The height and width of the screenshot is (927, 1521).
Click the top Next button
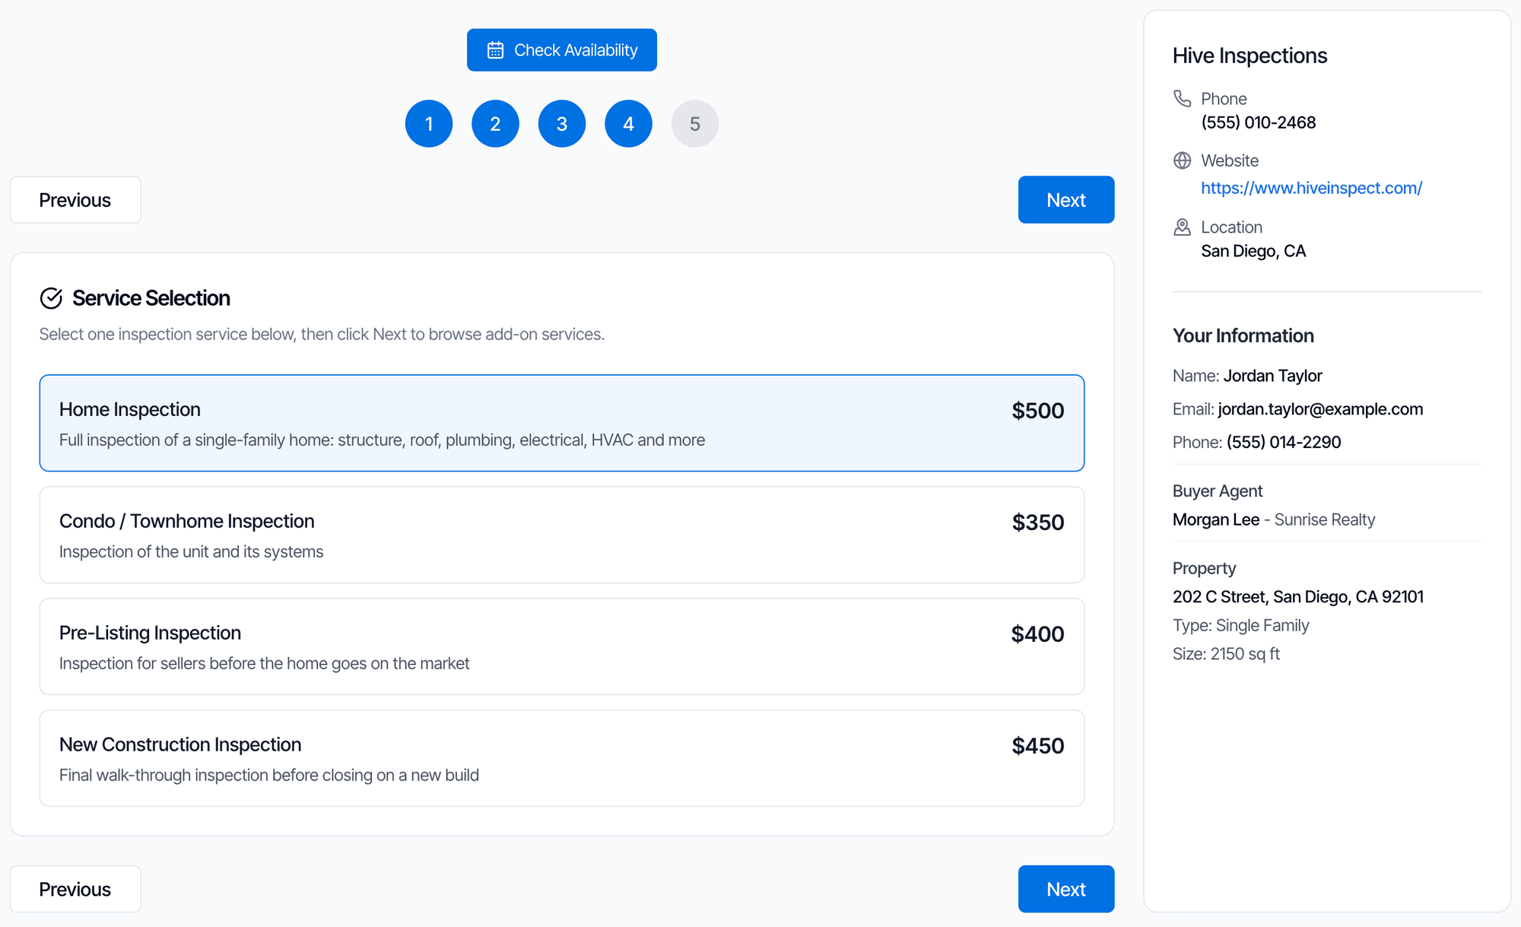click(1066, 200)
